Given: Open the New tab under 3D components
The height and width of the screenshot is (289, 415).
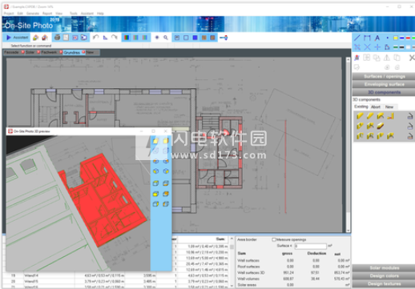Looking at the screenshot, I should coord(389,106).
